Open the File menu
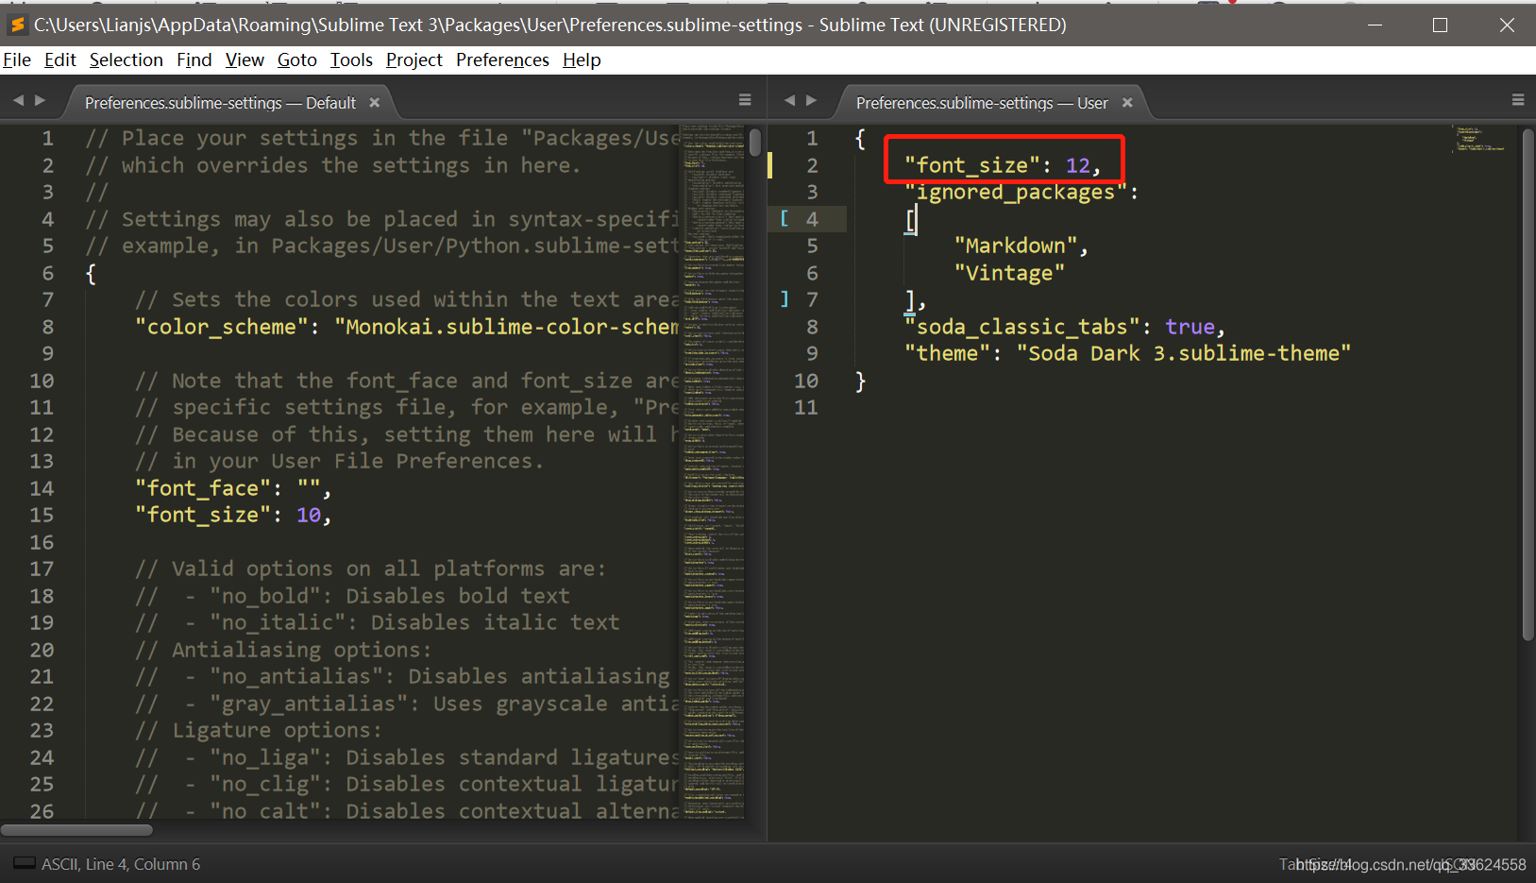This screenshot has width=1536, height=883. click(x=17, y=60)
